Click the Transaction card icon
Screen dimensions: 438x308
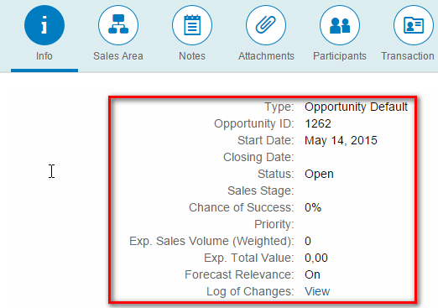[x=414, y=25]
